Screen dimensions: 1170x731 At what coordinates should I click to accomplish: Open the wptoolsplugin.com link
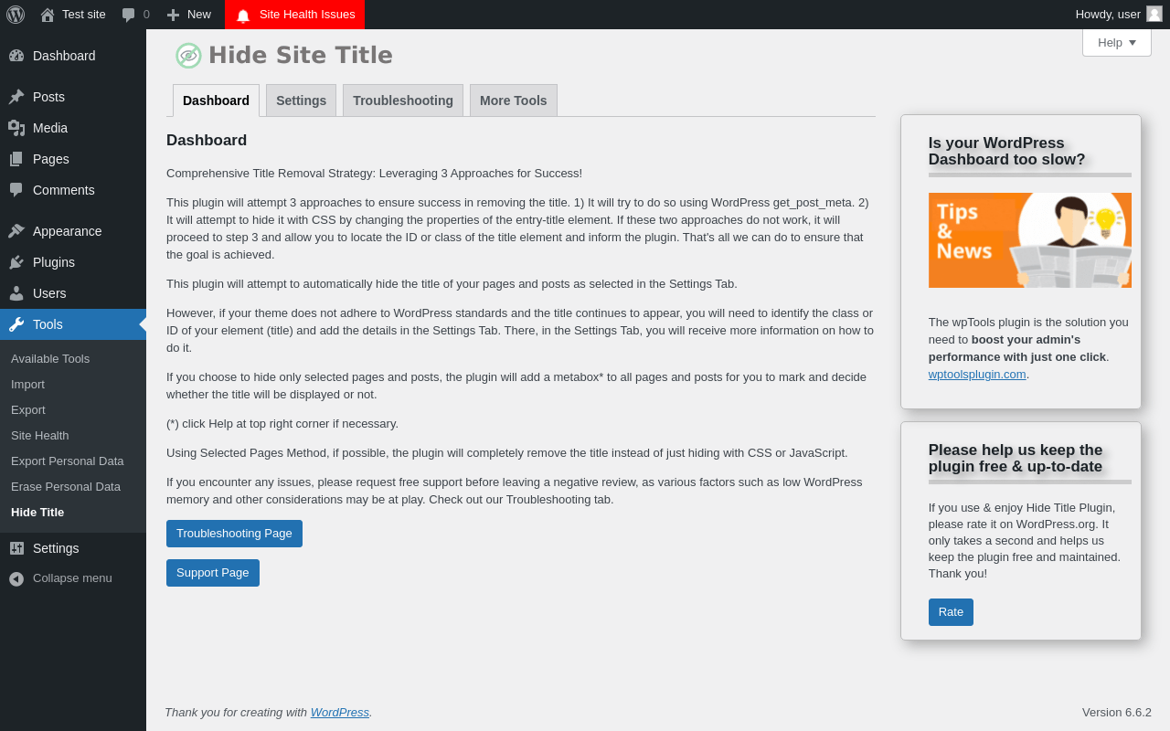[x=977, y=374]
